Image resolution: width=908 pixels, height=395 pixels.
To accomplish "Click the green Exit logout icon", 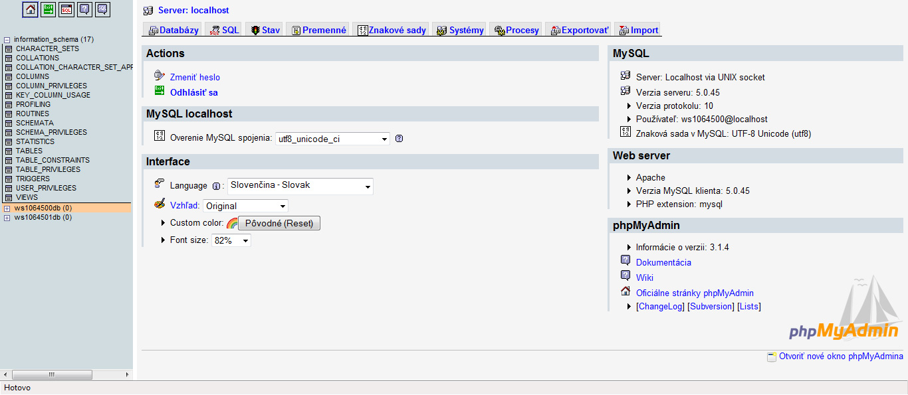I will pos(49,9).
